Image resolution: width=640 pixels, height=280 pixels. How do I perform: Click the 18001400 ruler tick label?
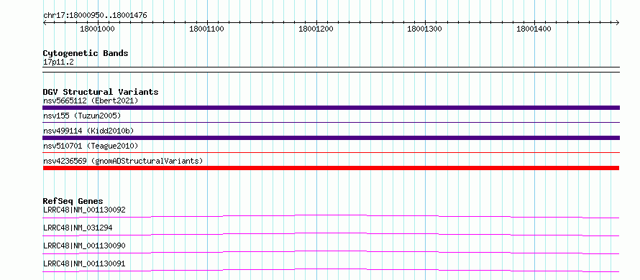pyautogui.click(x=534, y=29)
